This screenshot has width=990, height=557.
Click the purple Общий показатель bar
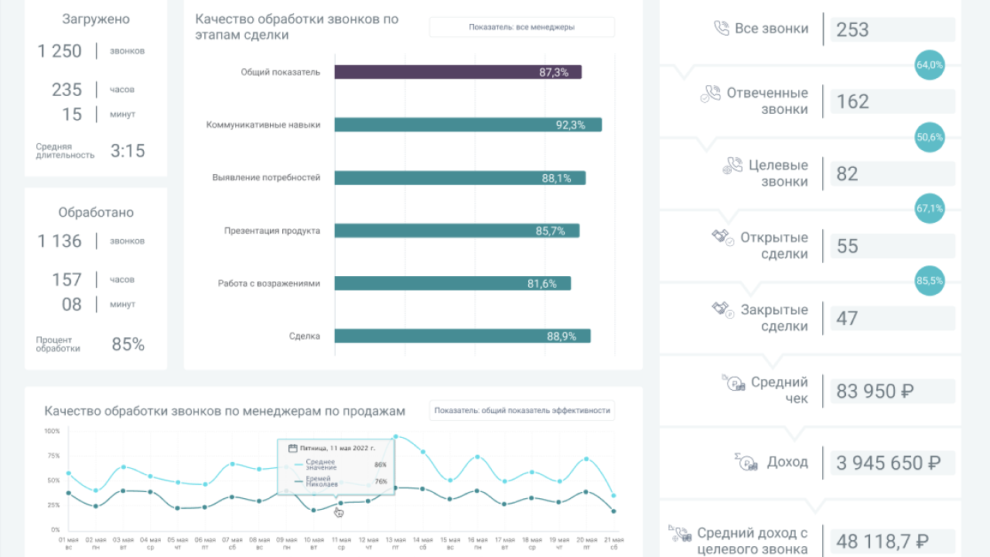coord(457,72)
